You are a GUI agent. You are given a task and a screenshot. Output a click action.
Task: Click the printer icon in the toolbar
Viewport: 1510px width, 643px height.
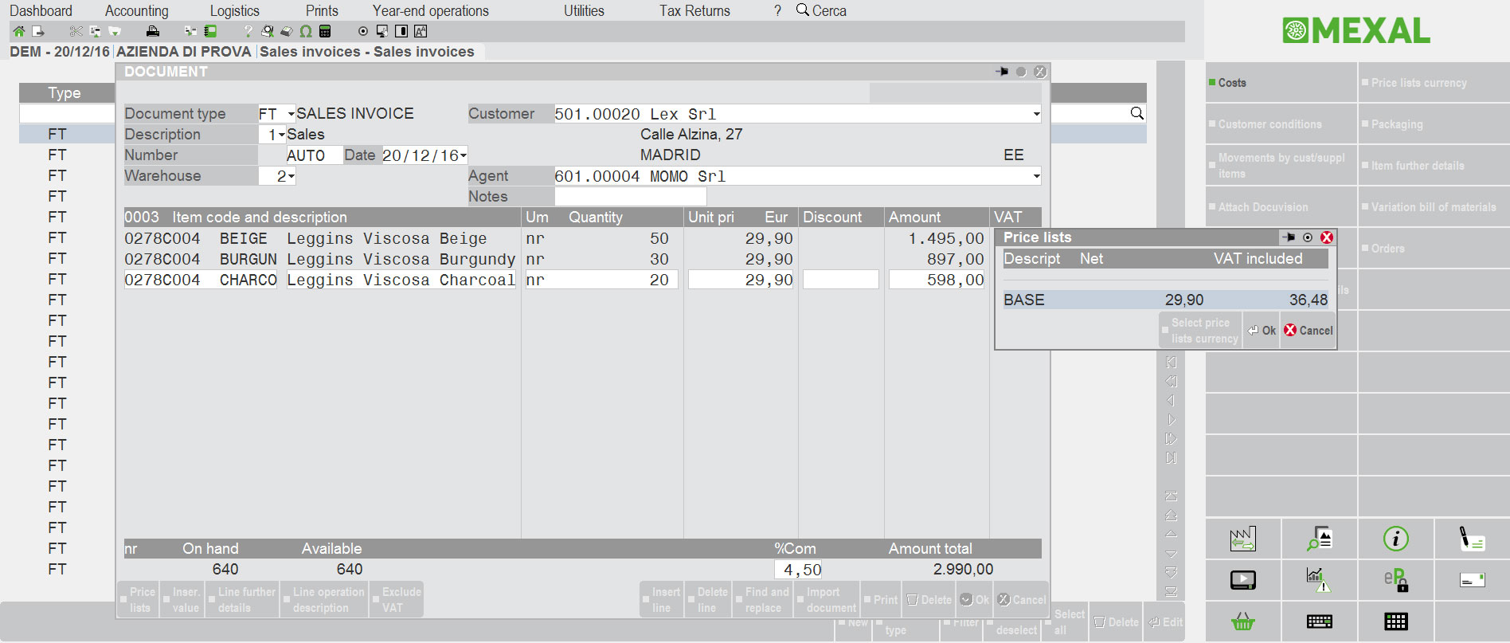coord(152,32)
